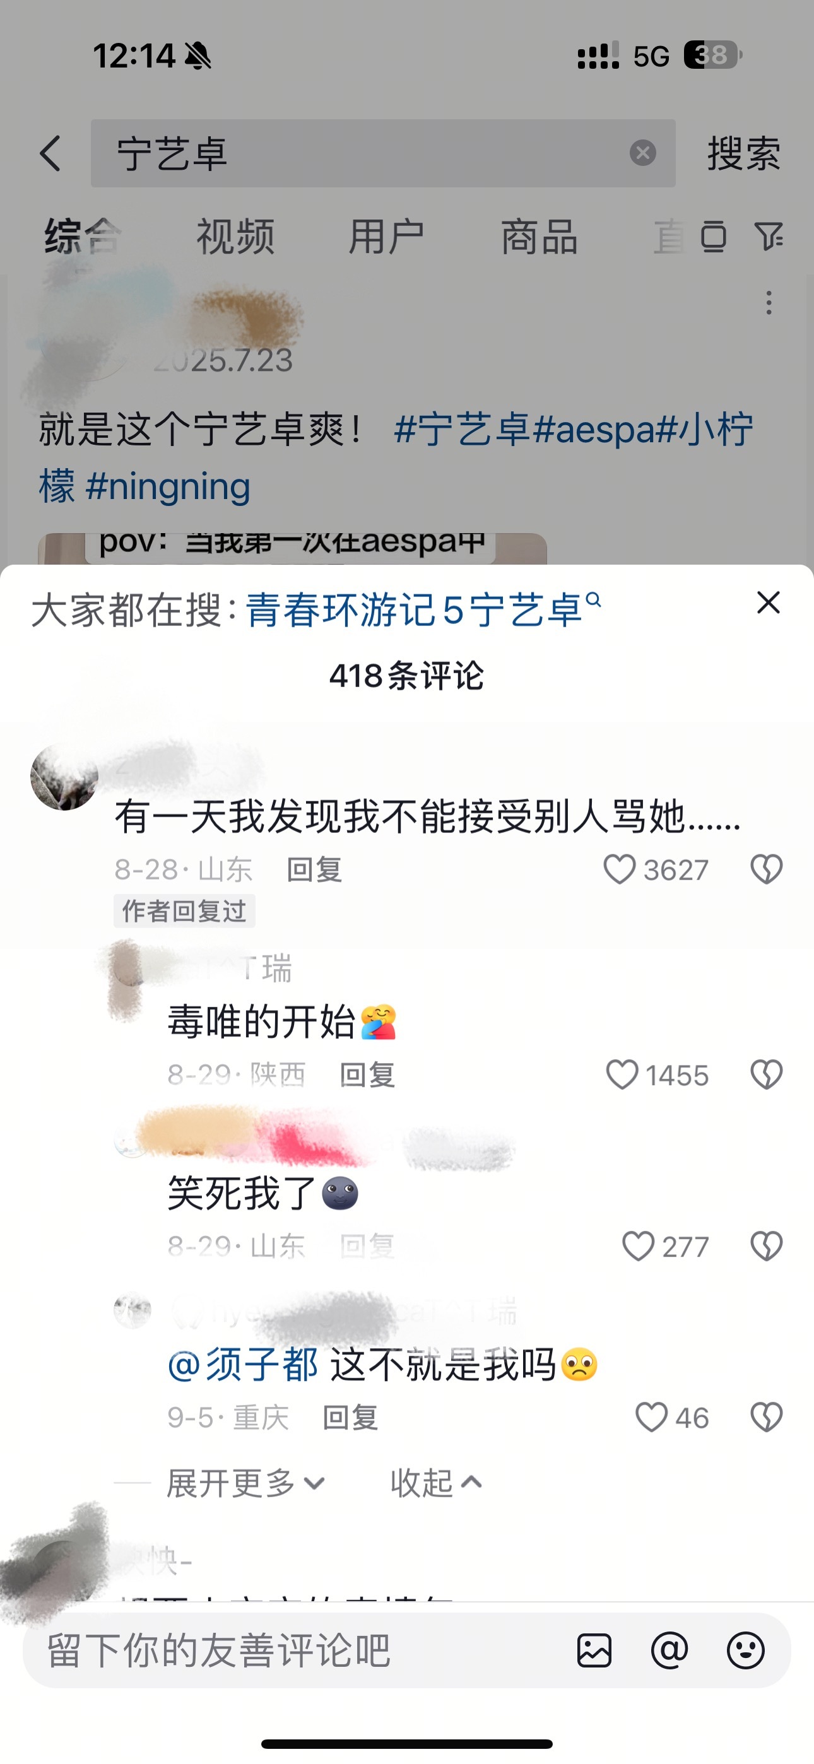Switch to the 用户 tab
Viewport: 814px width, 1764px height.
point(386,237)
